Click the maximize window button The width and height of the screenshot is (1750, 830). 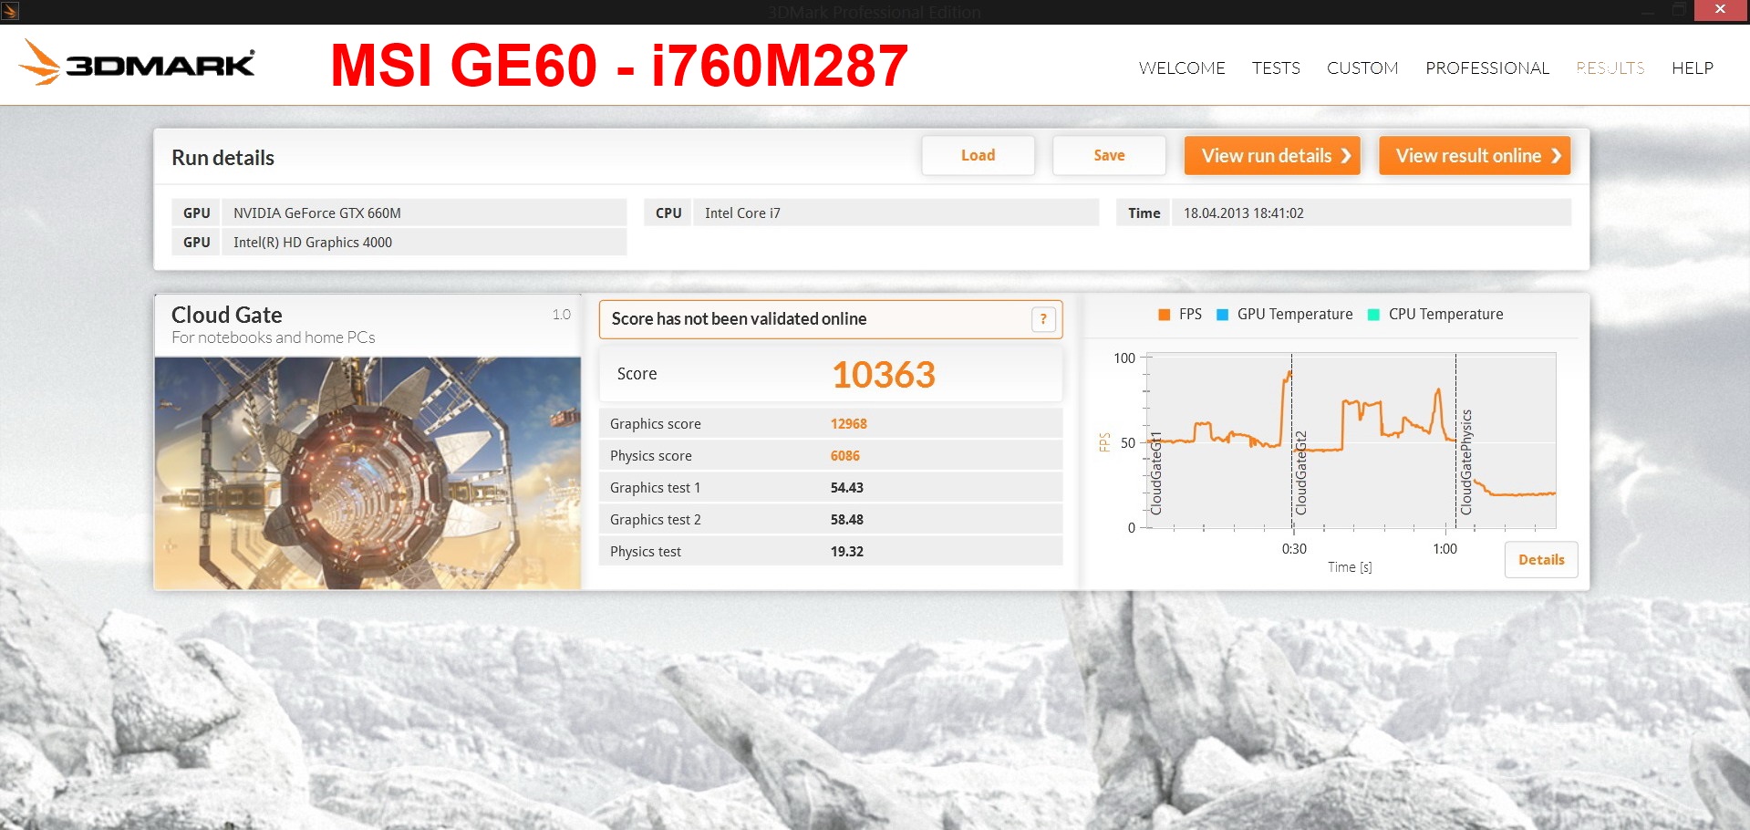pos(1679,10)
